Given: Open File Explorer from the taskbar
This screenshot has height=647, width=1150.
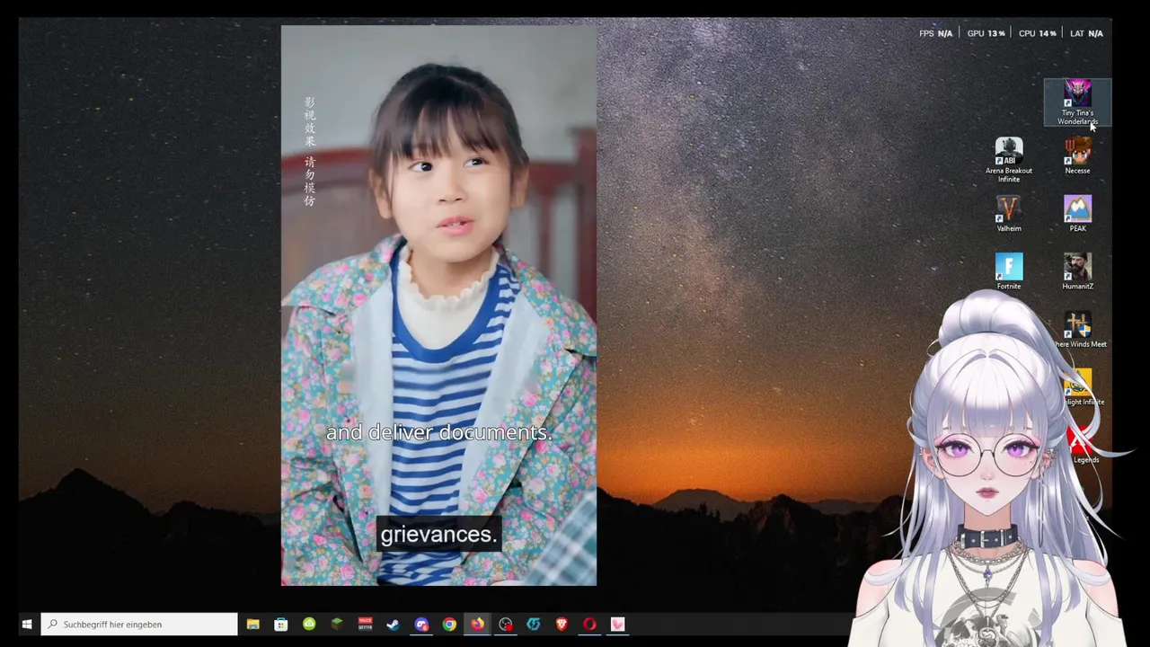Looking at the screenshot, I should pyautogui.click(x=253, y=624).
